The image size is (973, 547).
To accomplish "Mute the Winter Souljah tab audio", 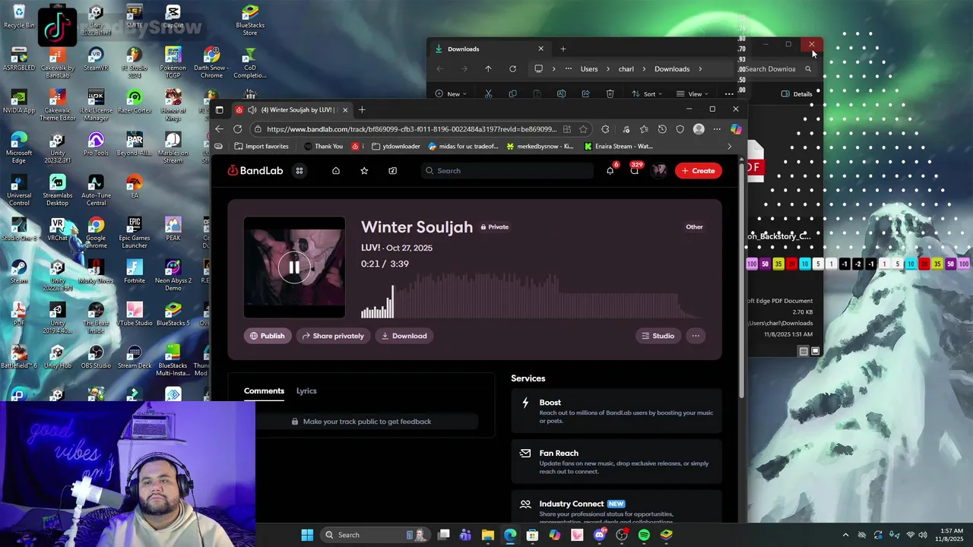I will click(252, 110).
